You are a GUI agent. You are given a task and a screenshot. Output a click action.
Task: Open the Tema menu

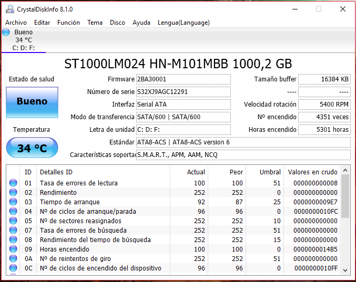(95, 23)
